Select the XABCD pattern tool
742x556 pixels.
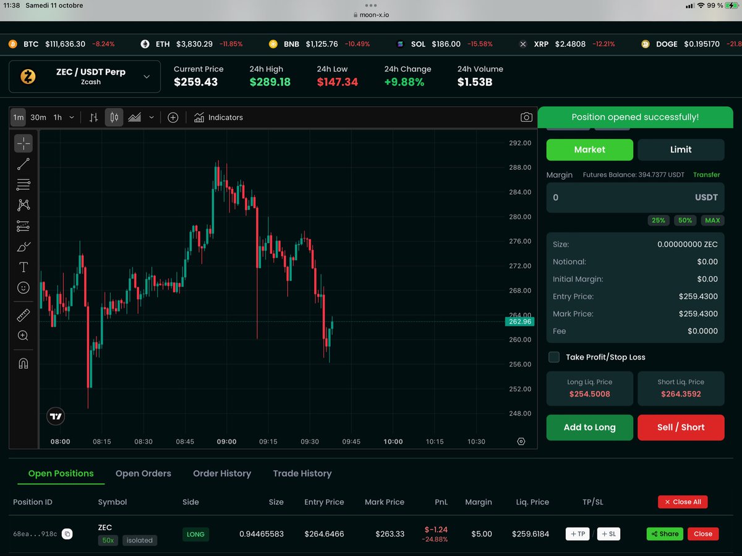pos(23,205)
